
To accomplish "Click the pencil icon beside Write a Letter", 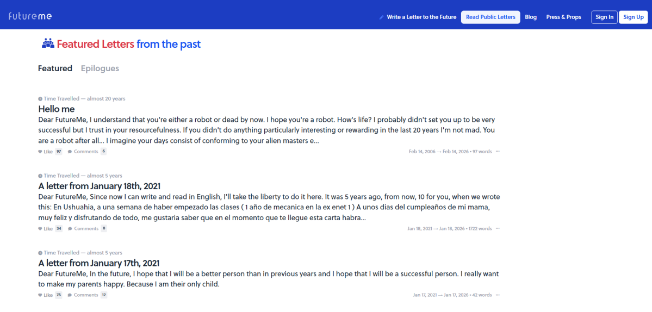I will [x=382, y=17].
